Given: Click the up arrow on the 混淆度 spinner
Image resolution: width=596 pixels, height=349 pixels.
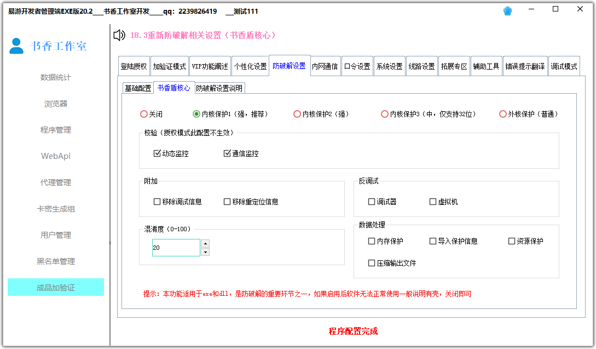Looking at the screenshot, I should click(x=205, y=244).
